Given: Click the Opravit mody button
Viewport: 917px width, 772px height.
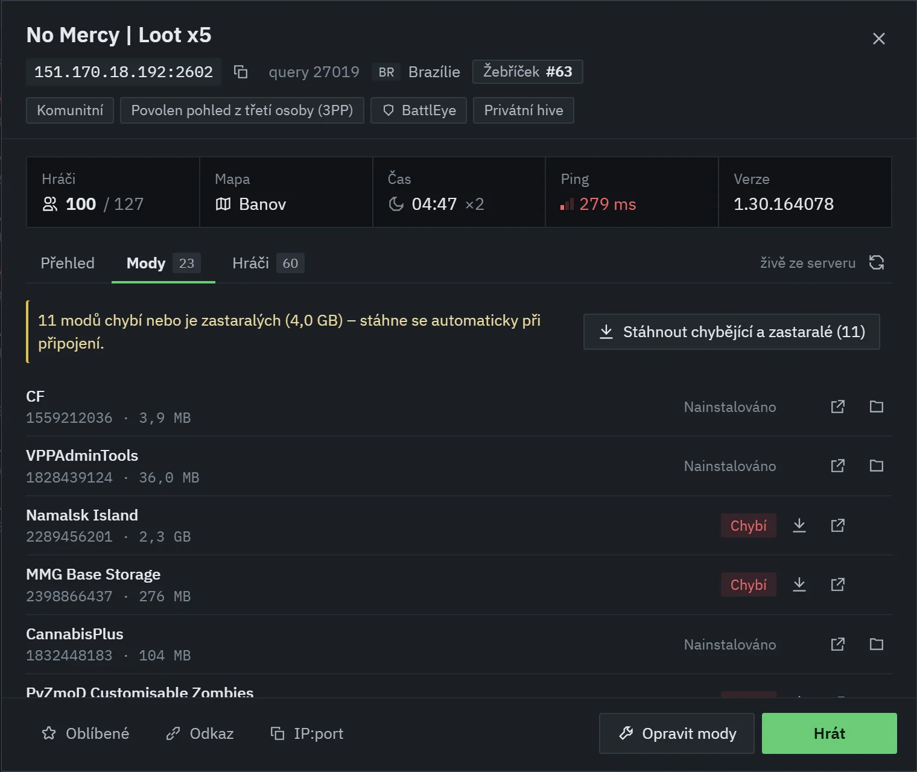Looking at the screenshot, I should click(677, 733).
